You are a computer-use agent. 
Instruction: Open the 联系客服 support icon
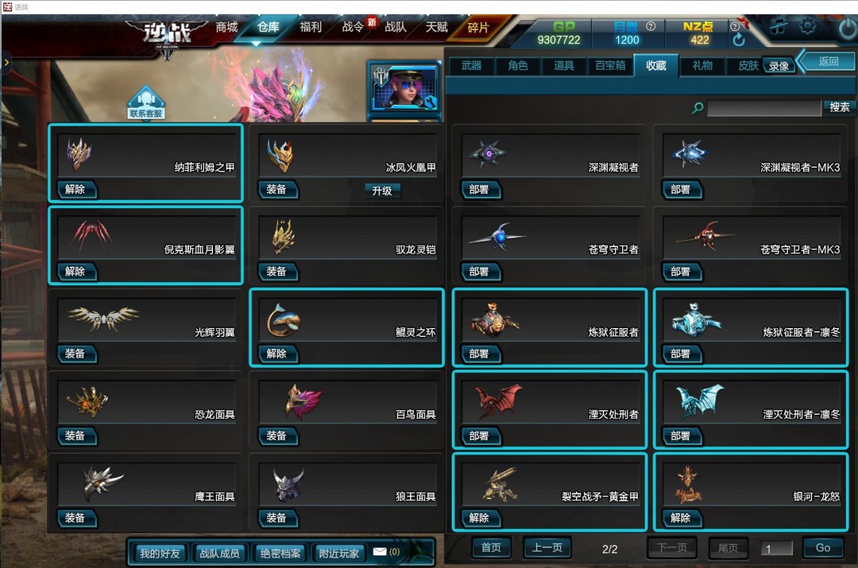146,102
